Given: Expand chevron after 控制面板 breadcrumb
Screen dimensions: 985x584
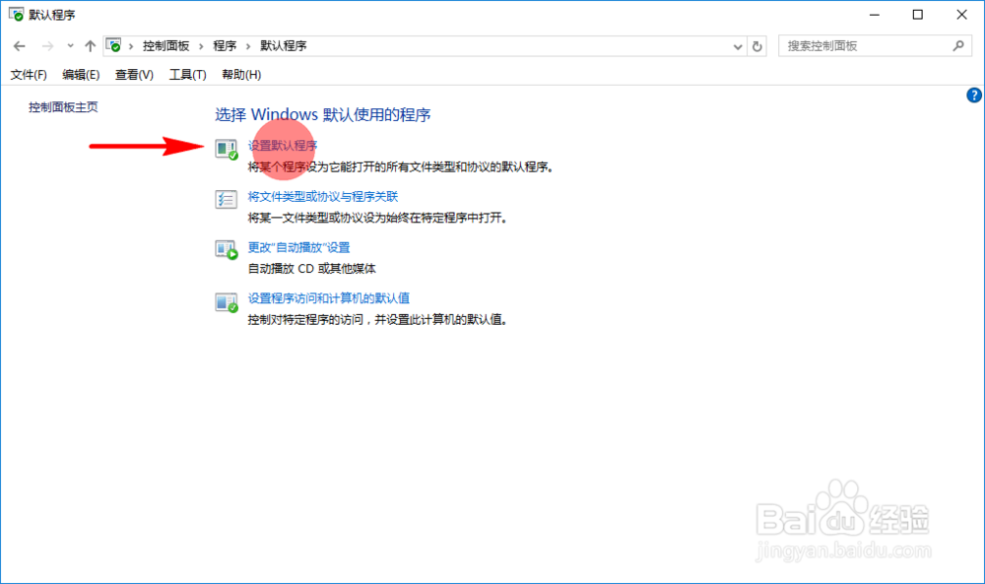Looking at the screenshot, I should pos(201,46).
